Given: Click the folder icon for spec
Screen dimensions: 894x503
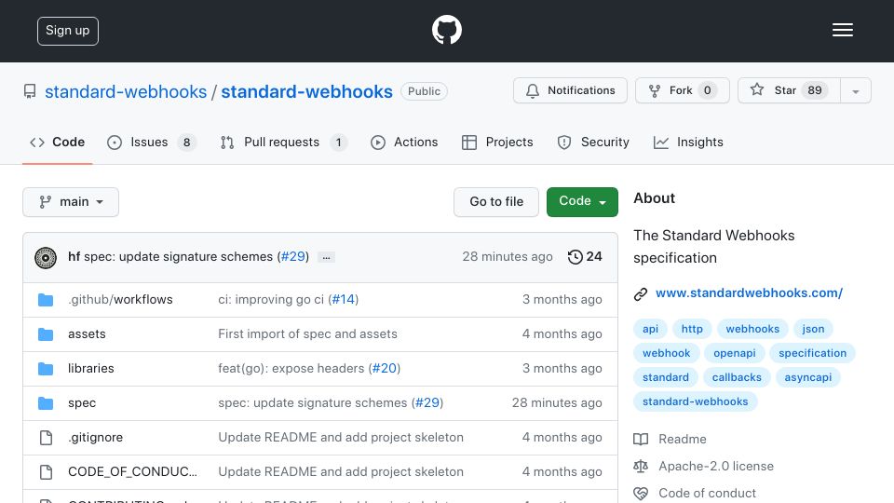Looking at the screenshot, I should (x=46, y=403).
